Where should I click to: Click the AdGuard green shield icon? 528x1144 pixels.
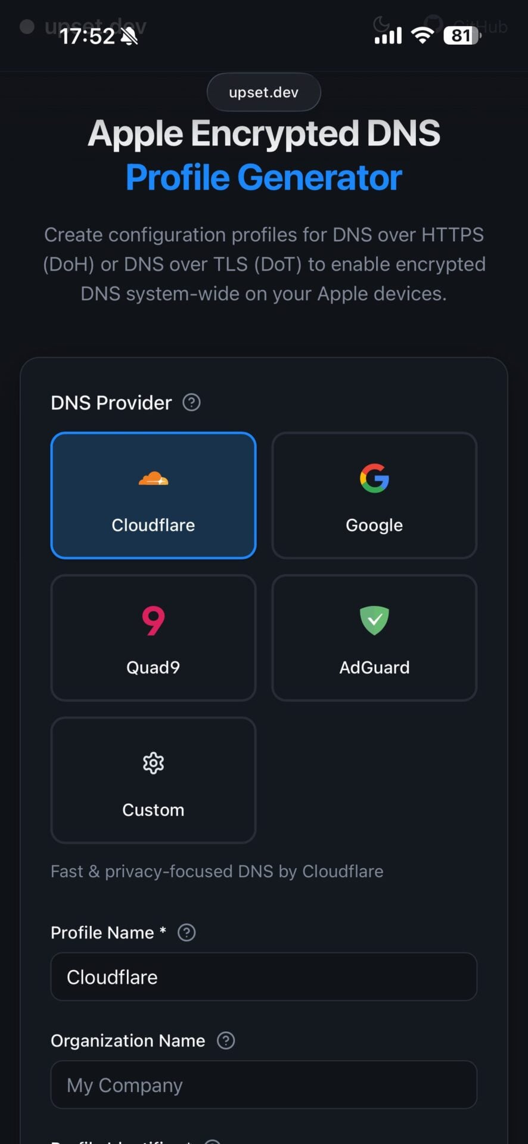(x=374, y=620)
